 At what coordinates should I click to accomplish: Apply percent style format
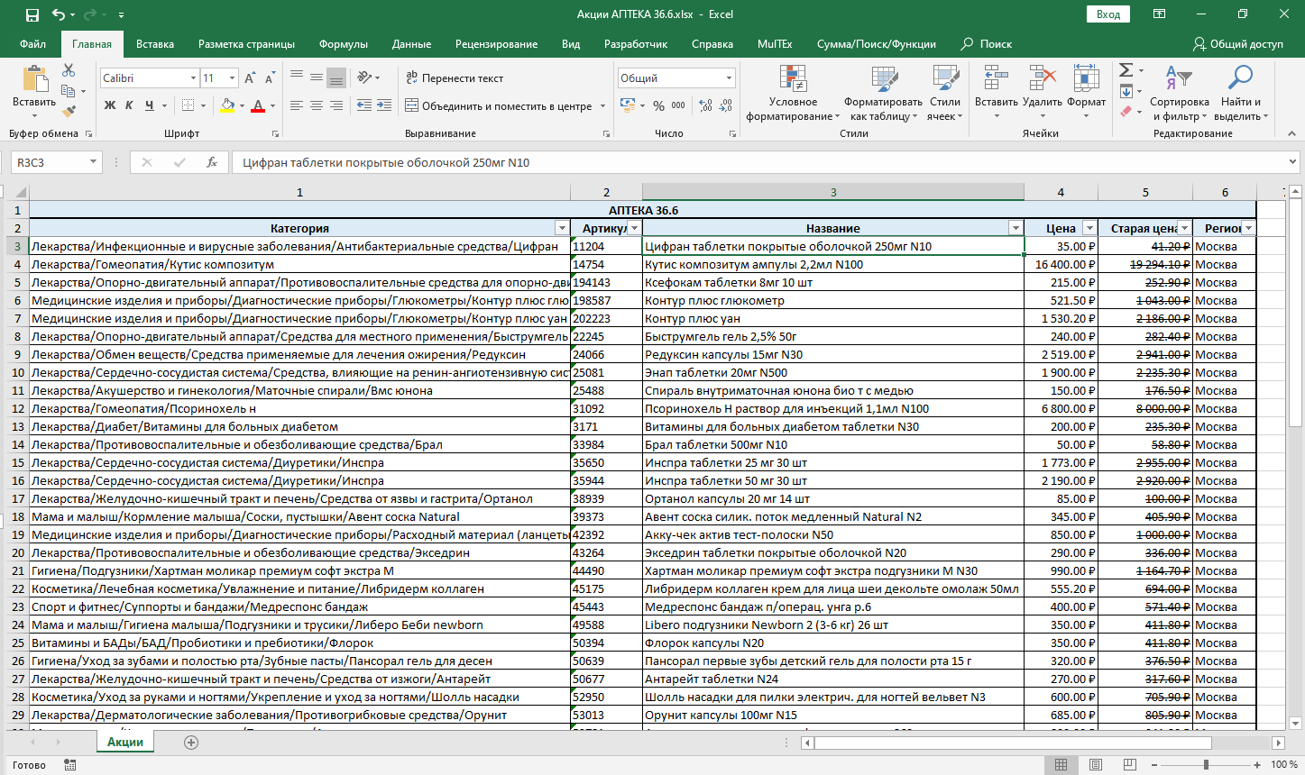658,105
